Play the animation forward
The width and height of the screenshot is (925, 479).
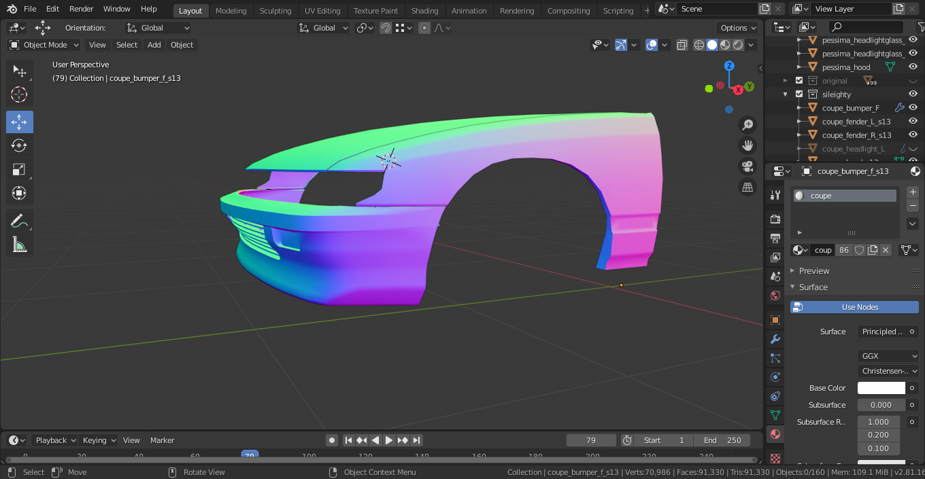coord(389,440)
